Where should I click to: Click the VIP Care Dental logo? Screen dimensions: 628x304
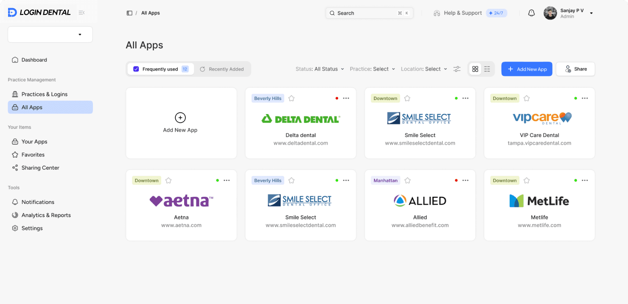542,118
